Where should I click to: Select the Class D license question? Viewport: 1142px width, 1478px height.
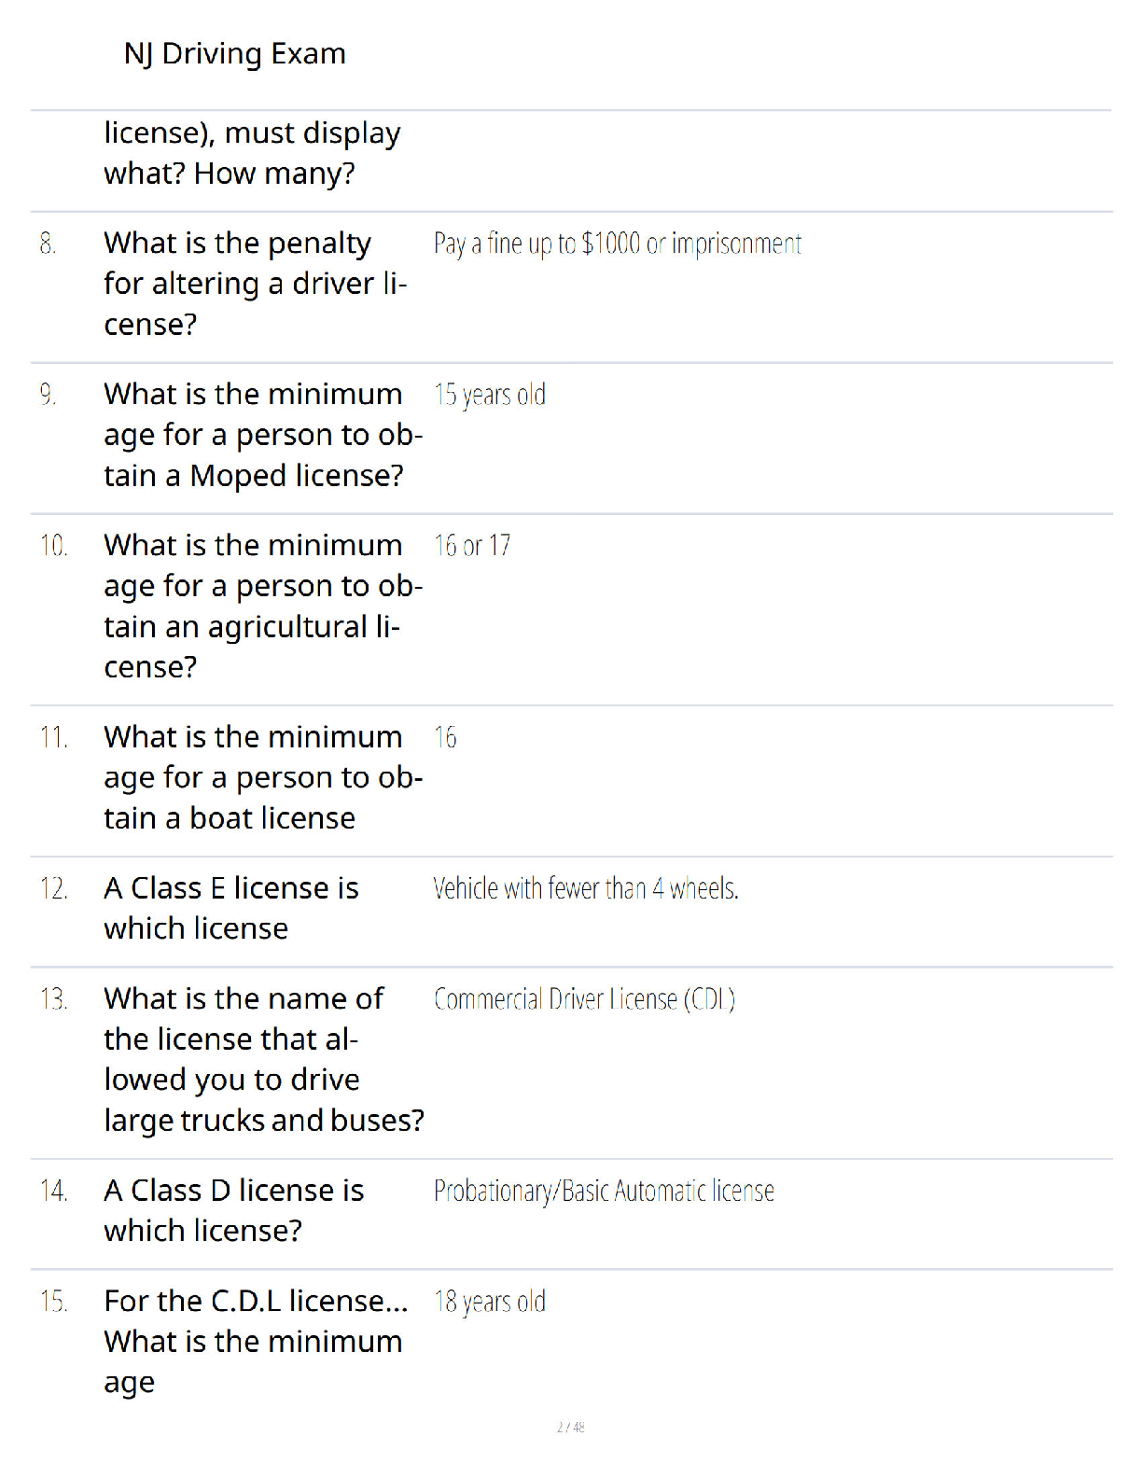click(x=233, y=1210)
